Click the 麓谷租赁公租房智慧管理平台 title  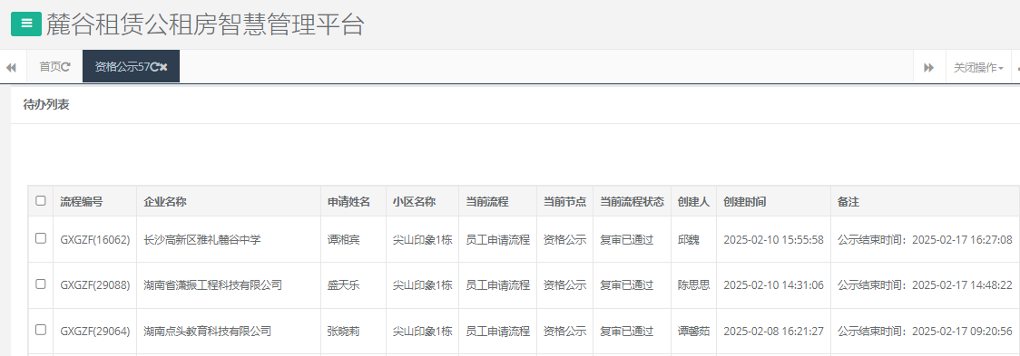[x=205, y=24]
